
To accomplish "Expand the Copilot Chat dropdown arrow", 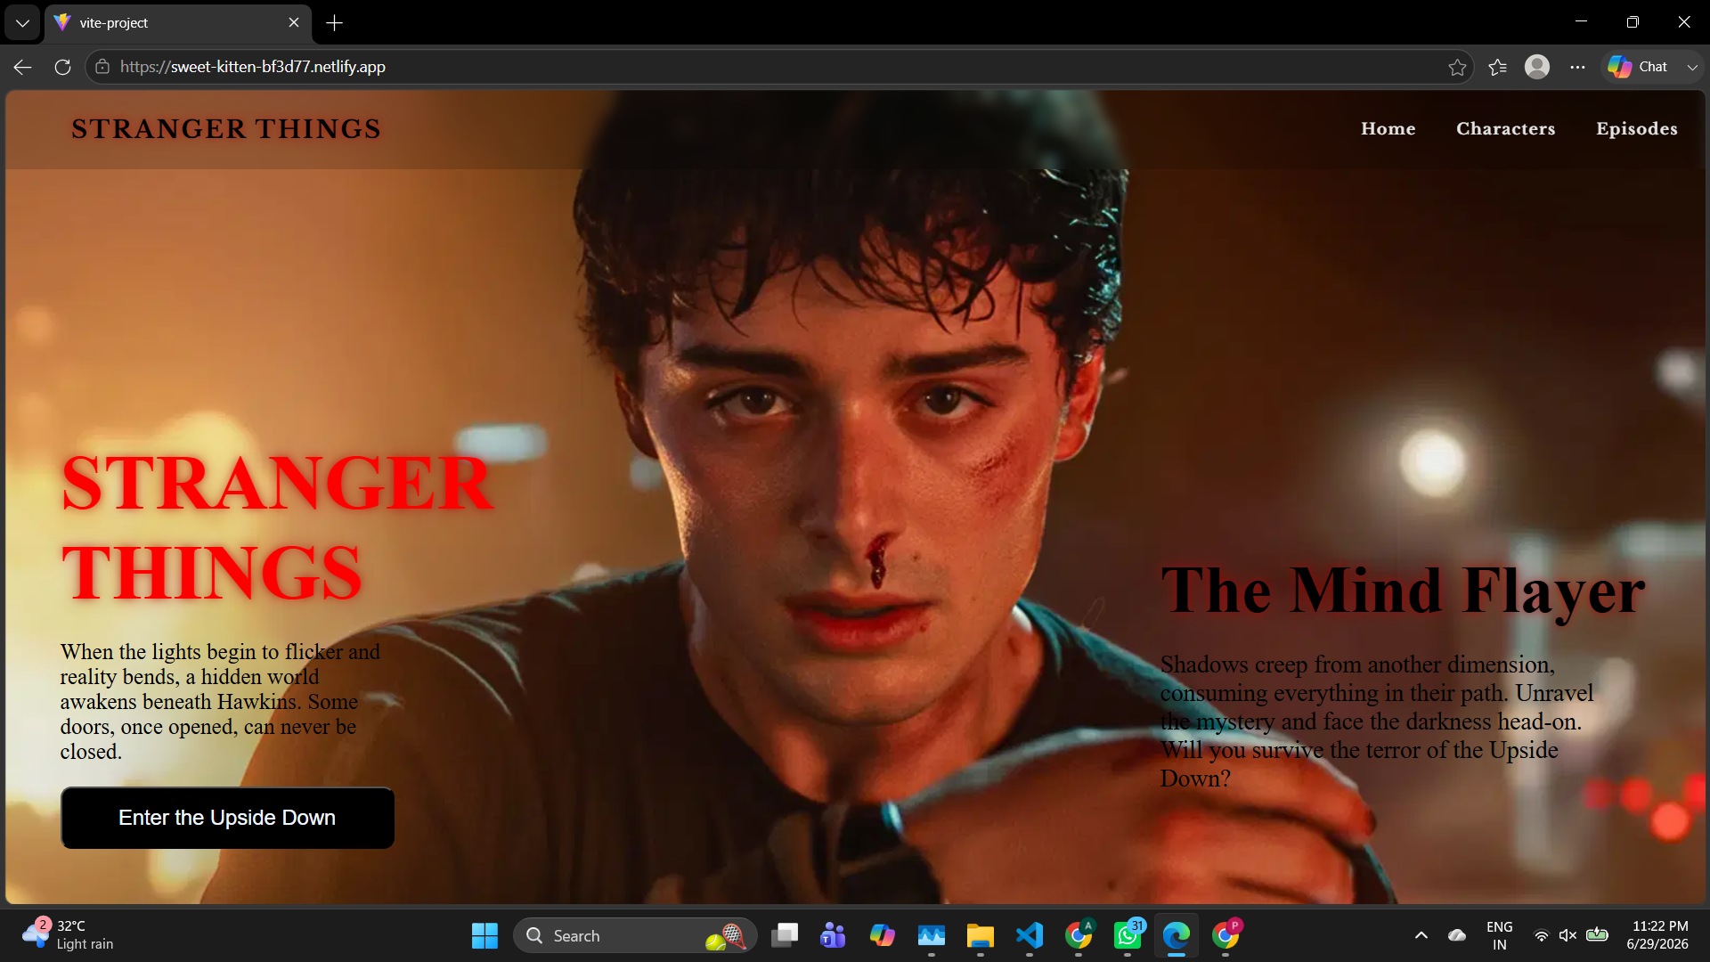I will click(1692, 67).
